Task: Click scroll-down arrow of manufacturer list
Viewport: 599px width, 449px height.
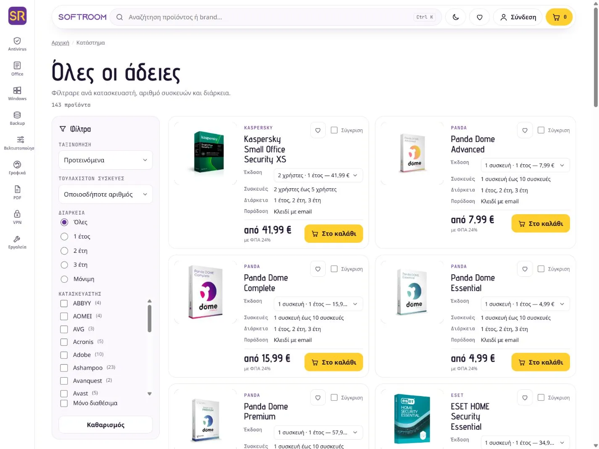Action: [x=149, y=394]
